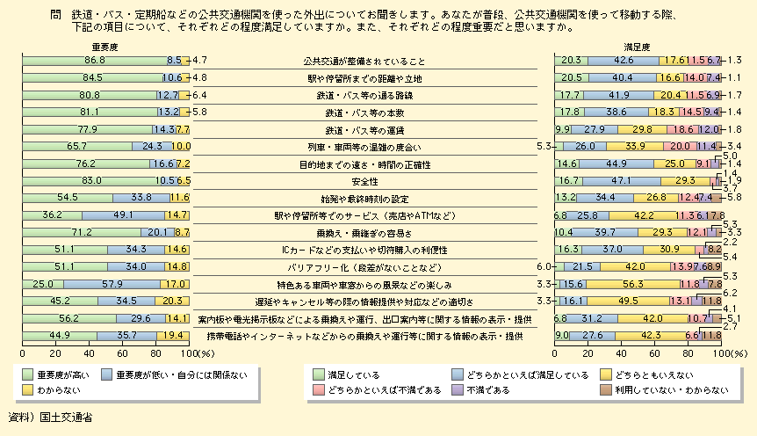The width and height of the screenshot is (757, 436).
Task: Select the row label '公共交通が整備されていること'
Action: point(364,62)
